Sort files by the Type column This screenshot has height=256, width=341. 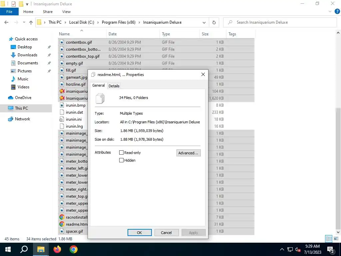179,34
